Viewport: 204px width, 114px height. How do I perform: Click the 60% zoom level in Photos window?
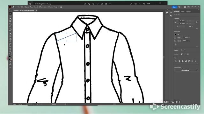(149, 4)
